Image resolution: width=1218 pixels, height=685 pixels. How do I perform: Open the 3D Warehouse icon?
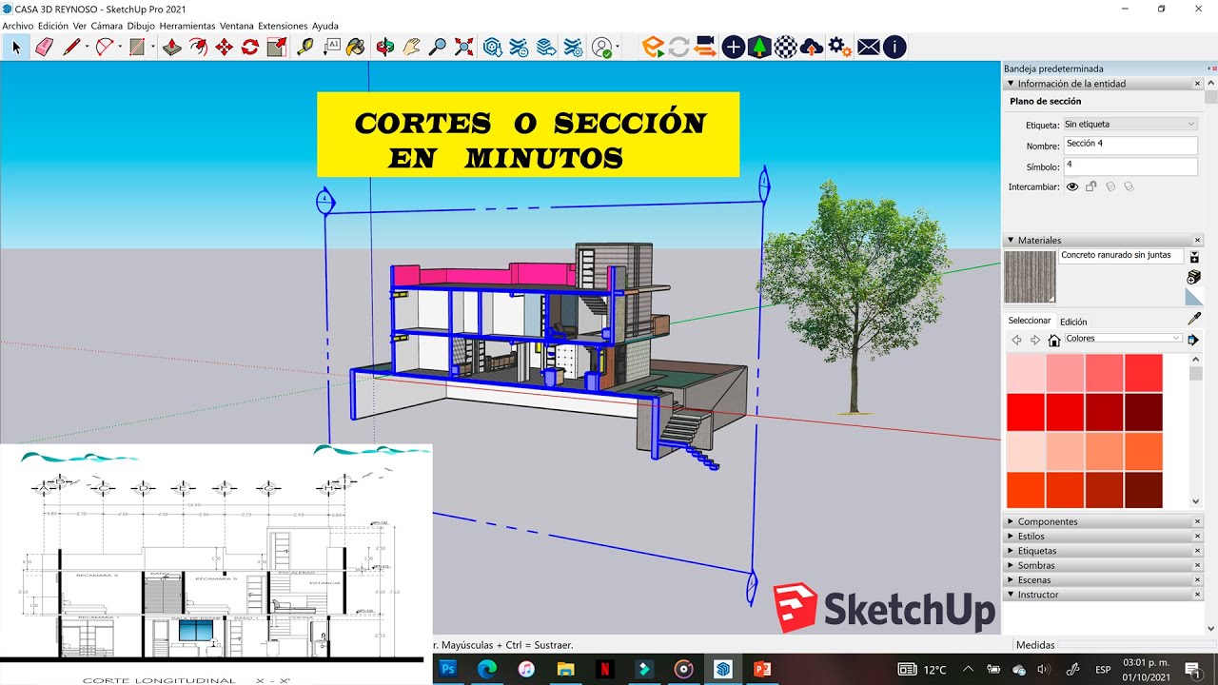pos(493,47)
